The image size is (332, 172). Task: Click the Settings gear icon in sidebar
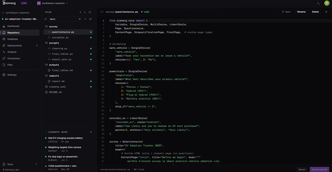(x=4, y=75)
